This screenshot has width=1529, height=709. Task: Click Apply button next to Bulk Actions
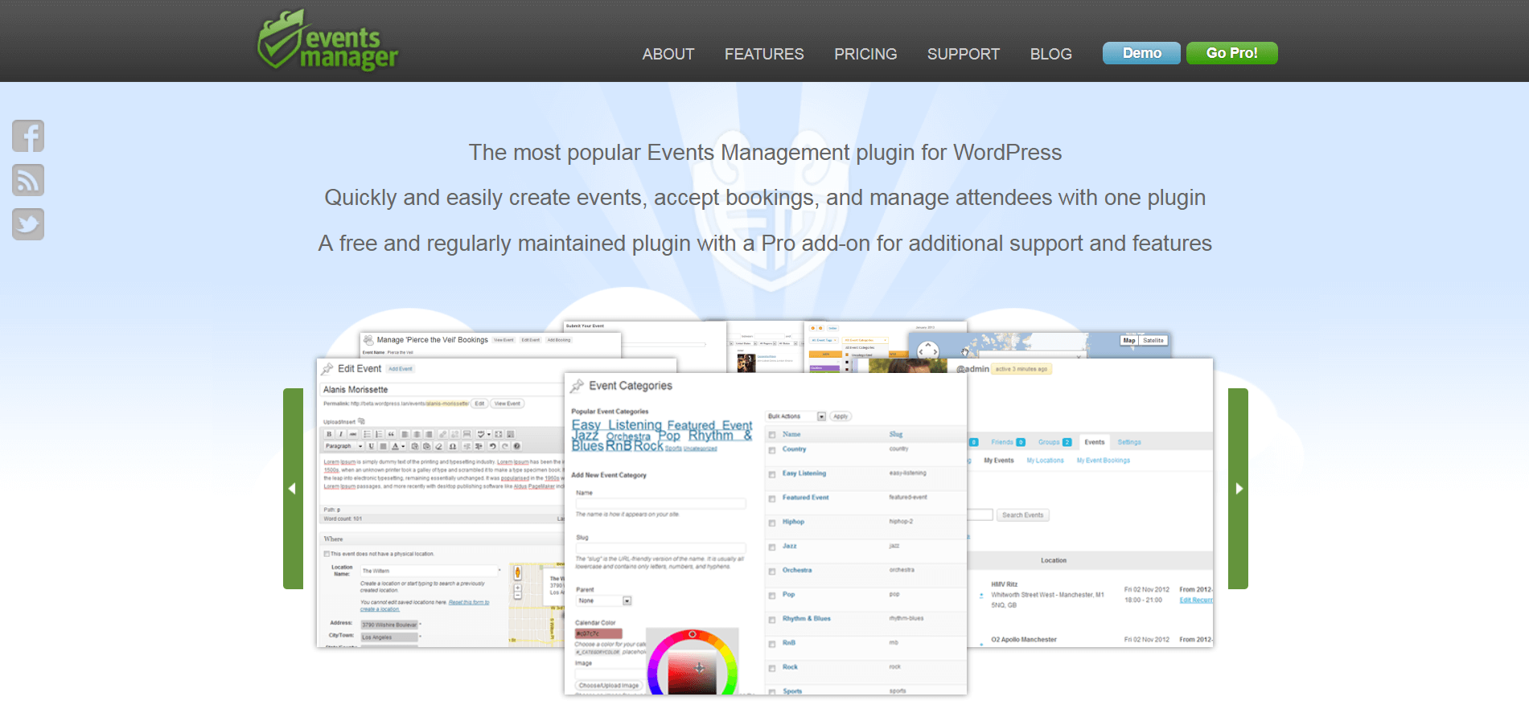tap(841, 416)
